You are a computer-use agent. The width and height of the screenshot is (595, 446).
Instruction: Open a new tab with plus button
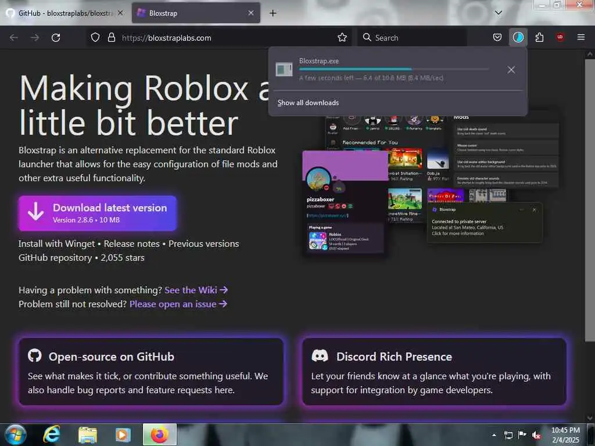pos(273,13)
